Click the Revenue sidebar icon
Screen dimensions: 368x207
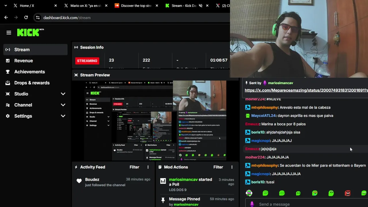8,61
